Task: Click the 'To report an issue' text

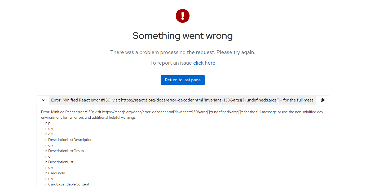Action: point(171,63)
